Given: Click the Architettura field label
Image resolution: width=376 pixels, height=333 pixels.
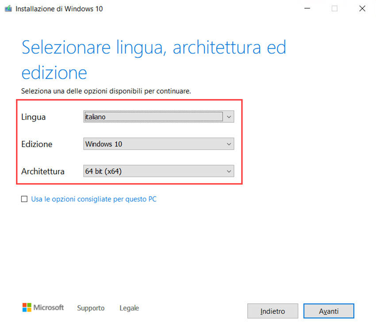Looking at the screenshot, I should coord(43,171).
